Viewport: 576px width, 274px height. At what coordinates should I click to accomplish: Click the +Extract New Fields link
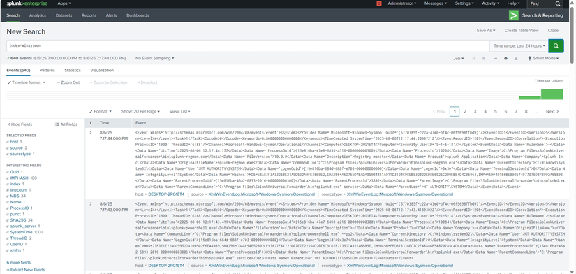click(x=26, y=270)
